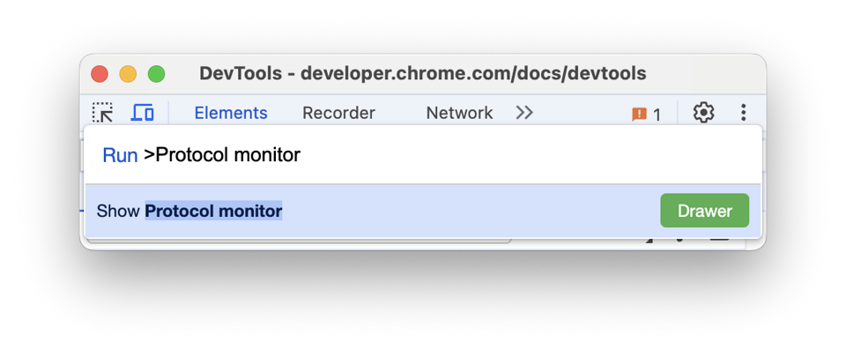Expand the more tabs chevron
The width and height of the screenshot is (846, 356).
524,113
